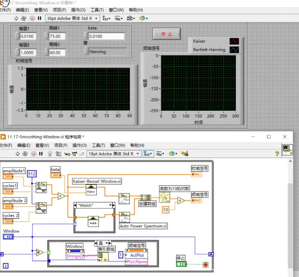Select the base-10 logarithm function node
Image resolution: width=299 pixels, height=277 pixels.
click(164, 197)
